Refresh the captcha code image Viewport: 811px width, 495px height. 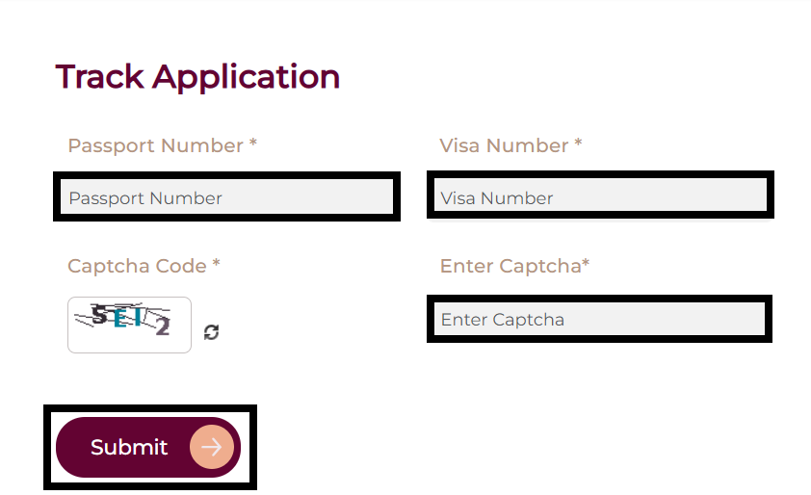tap(212, 332)
